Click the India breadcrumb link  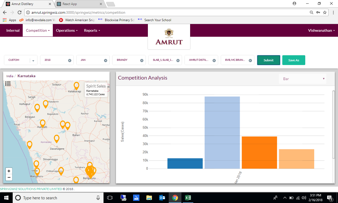[10, 76]
